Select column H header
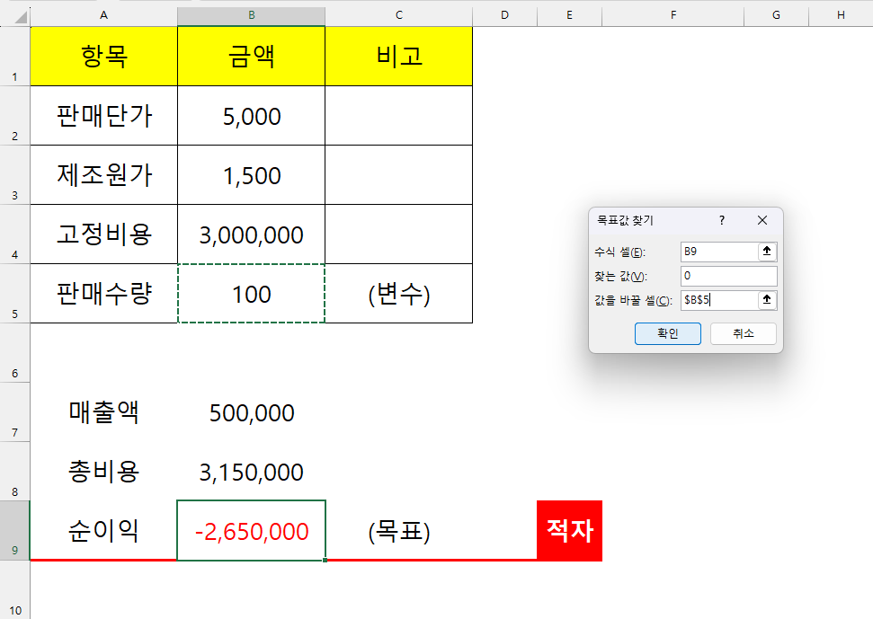 [840, 13]
